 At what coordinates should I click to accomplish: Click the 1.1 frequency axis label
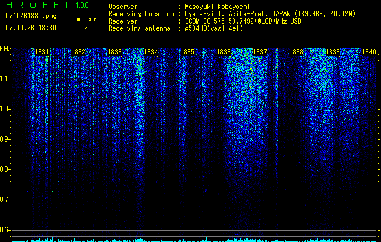coord(5,79)
